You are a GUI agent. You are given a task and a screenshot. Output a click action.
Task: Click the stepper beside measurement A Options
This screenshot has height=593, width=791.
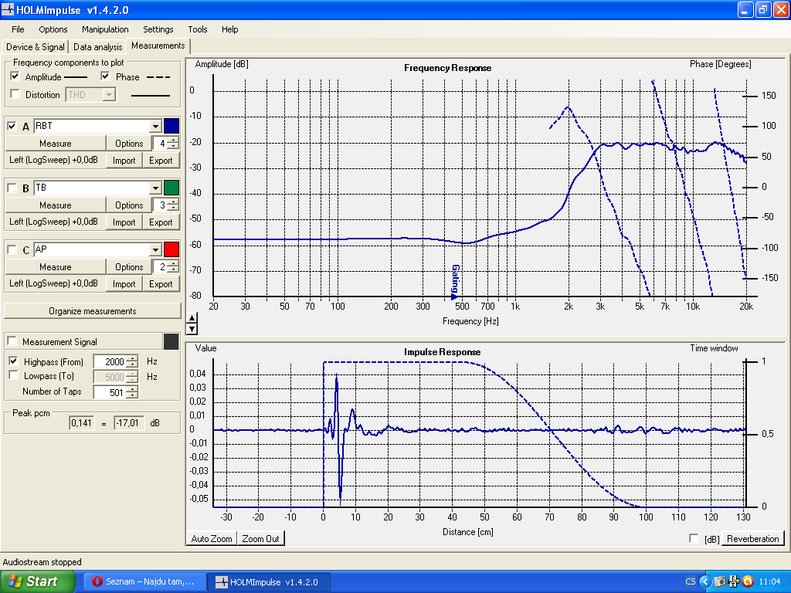(173, 143)
